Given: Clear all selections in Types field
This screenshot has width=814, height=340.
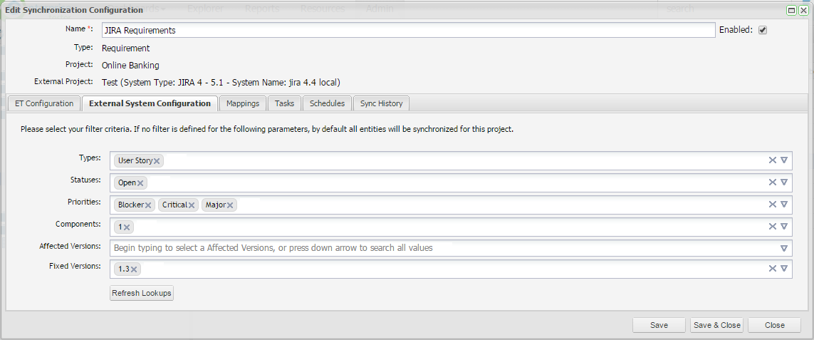Looking at the screenshot, I should [772, 160].
